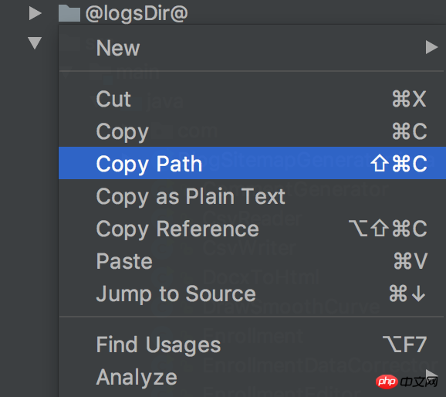Open the New submenu
Image resolution: width=446 pixels, height=397 pixels.
(x=252, y=48)
